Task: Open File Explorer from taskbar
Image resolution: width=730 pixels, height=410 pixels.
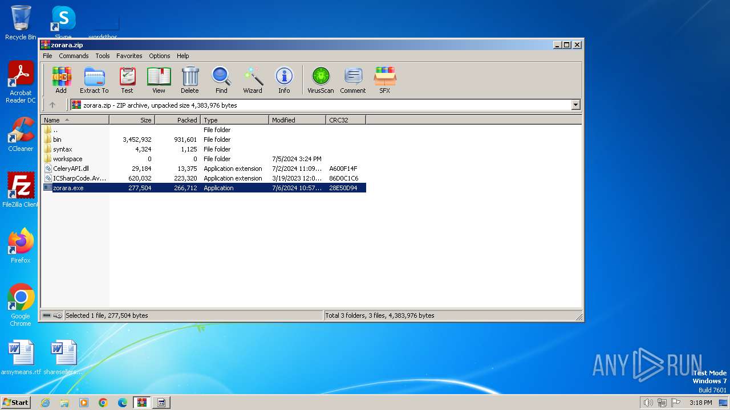Action: point(64,403)
